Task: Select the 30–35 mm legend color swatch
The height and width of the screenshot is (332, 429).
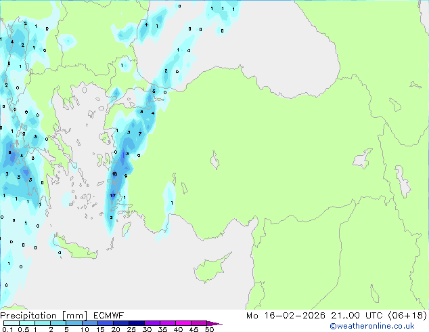Action: click(x=152, y=323)
